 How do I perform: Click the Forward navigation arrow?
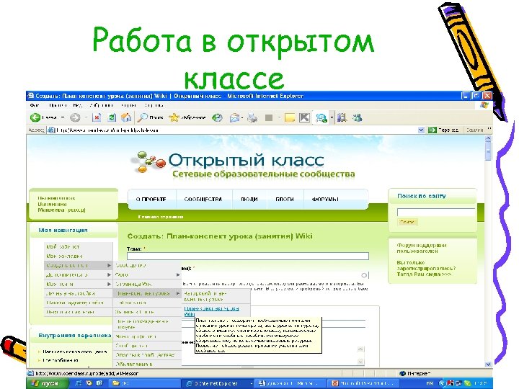pos(75,117)
